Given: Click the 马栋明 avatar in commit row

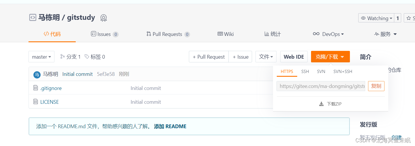Looking at the screenshot, I should [37, 74].
